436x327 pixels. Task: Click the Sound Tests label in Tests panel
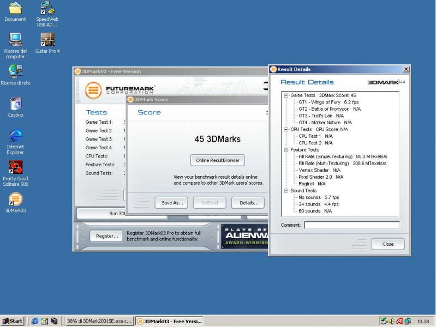pyautogui.click(x=99, y=173)
